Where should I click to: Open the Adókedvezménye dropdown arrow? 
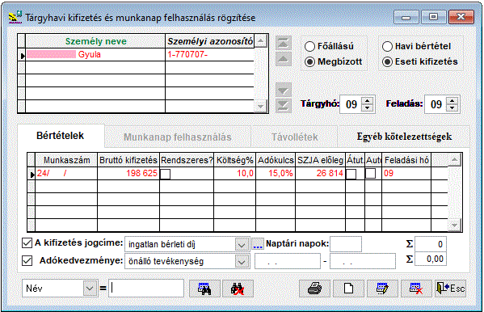pos(242,262)
